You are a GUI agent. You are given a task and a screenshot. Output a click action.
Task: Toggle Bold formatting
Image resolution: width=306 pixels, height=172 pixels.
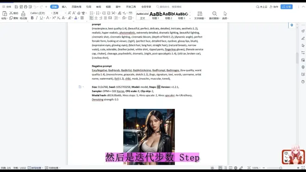32,18
